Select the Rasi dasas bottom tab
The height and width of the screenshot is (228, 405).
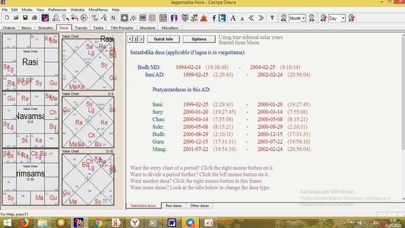tap(173, 205)
